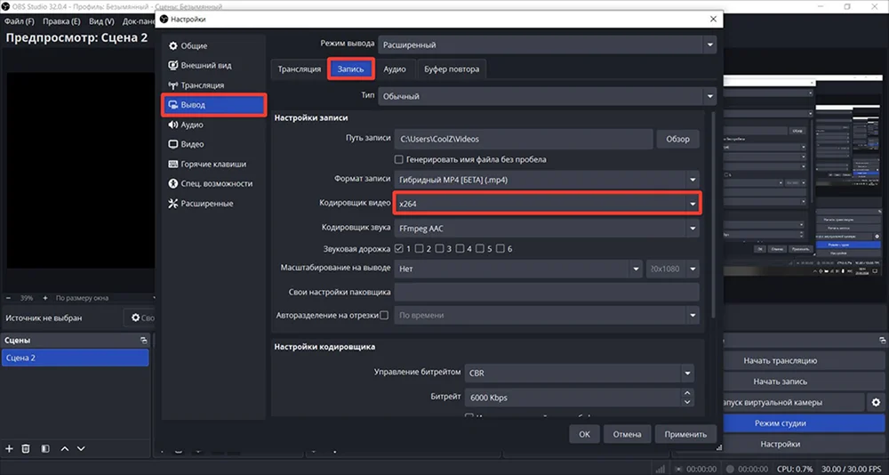Open the Формат записи dropdown

click(547, 180)
